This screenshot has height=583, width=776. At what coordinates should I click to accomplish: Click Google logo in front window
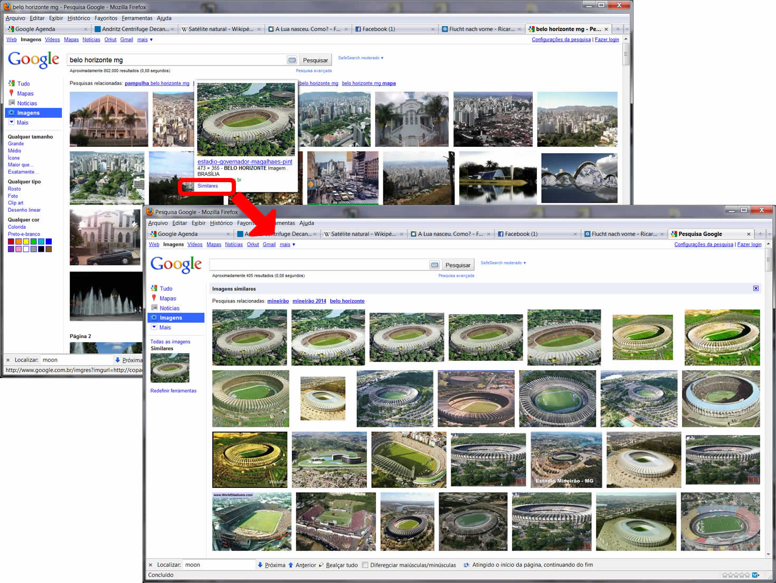176,265
